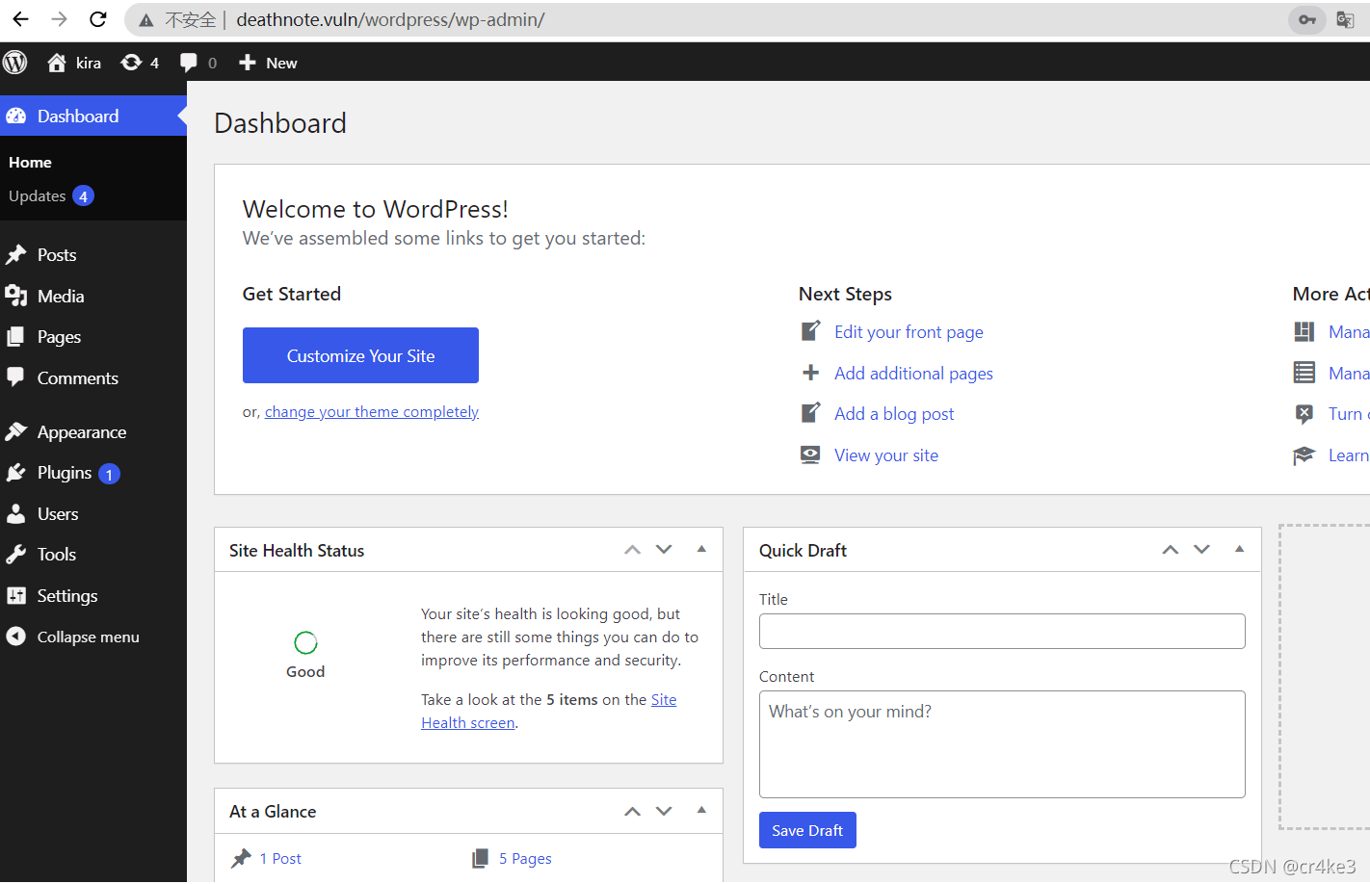Click the pencil icon beside Edit your front page

point(811,331)
